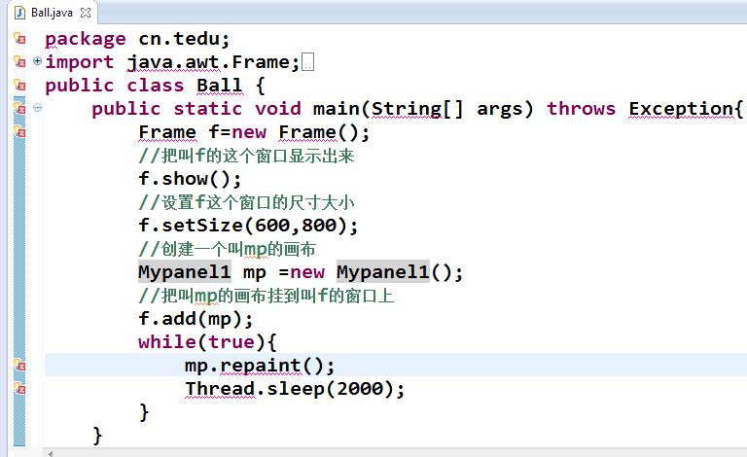The image size is (747, 457).
Task: Click the first highlighted 'Mypanel1' type
Action: tap(185, 272)
